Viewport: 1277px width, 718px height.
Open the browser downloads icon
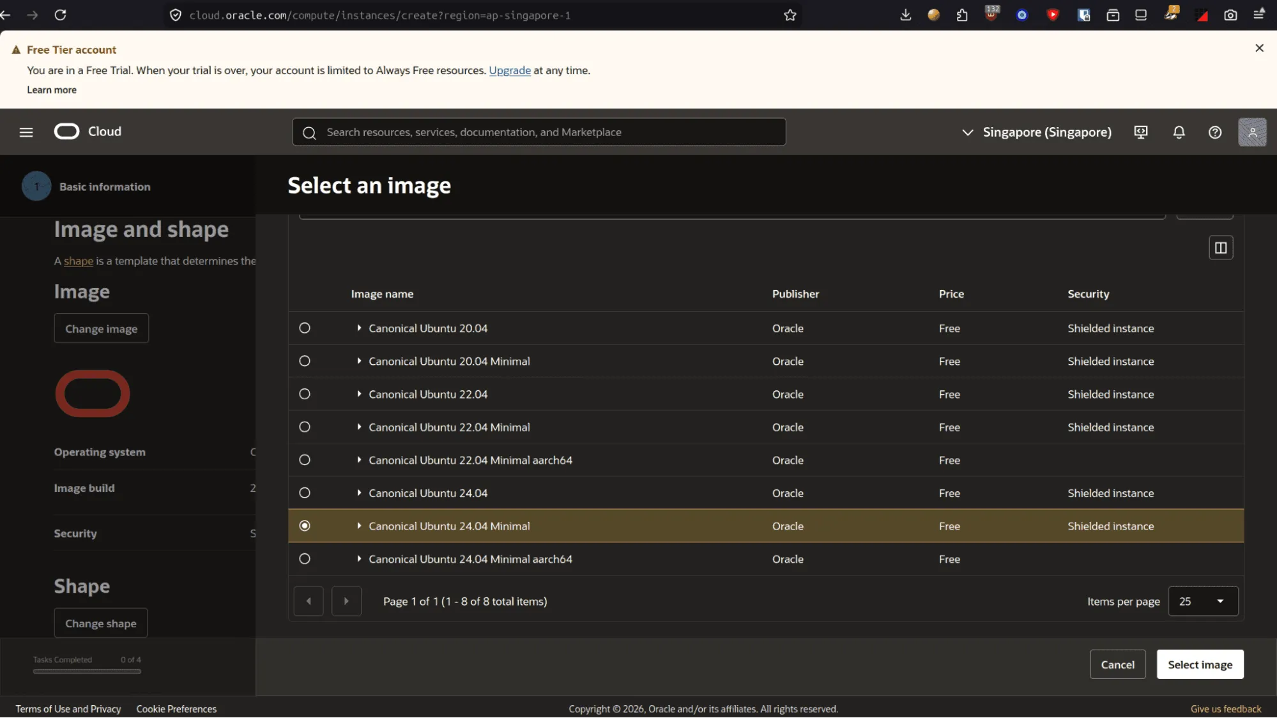[905, 15]
